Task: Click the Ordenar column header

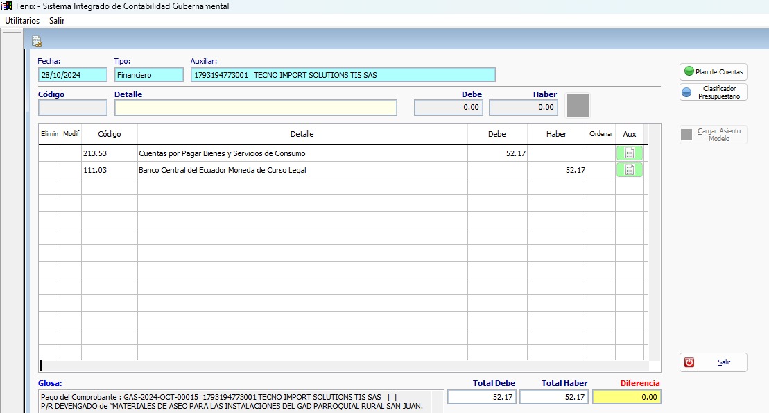Action: [x=600, y=134]
